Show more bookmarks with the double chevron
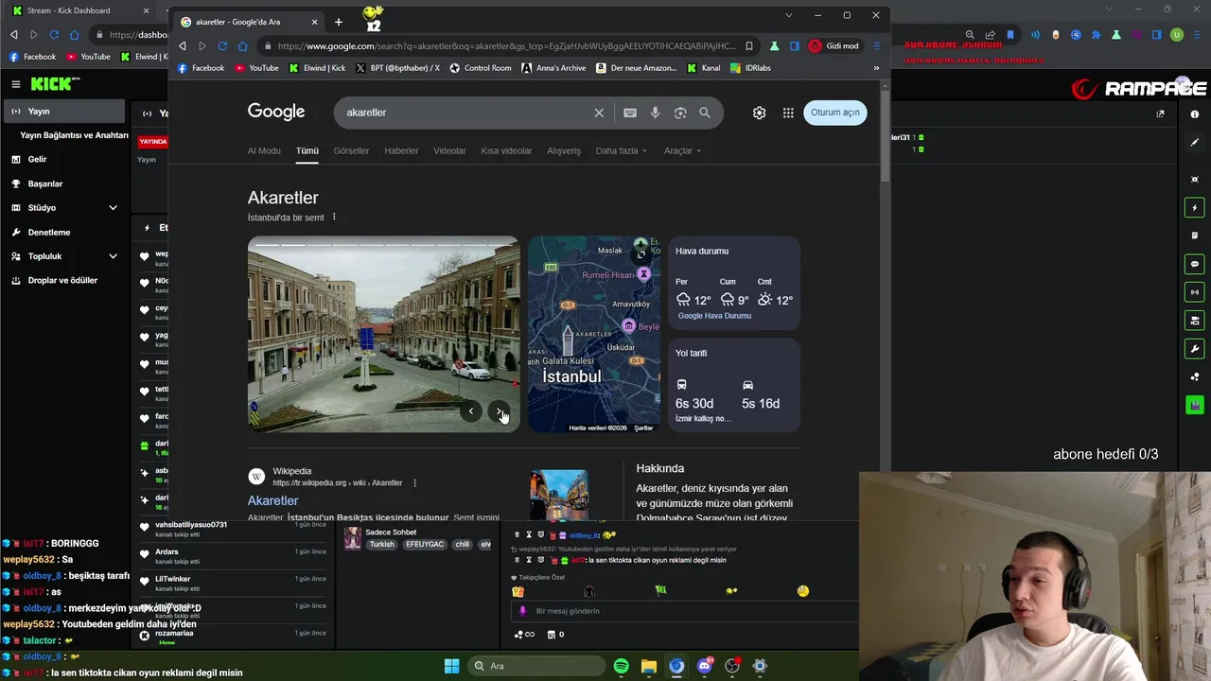The width and height of the screenshot is (1211, 681). 876,68
